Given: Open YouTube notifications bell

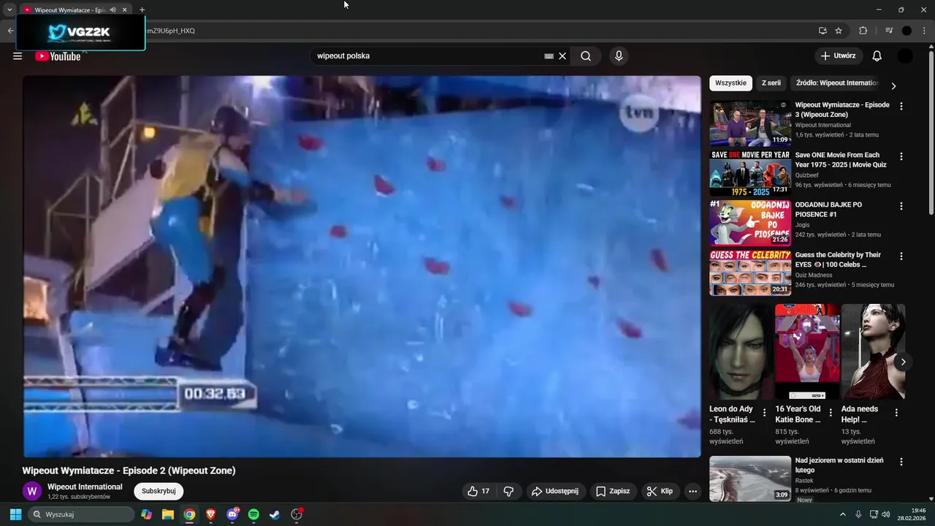Looking at the screenshot, I should point(877,56).
